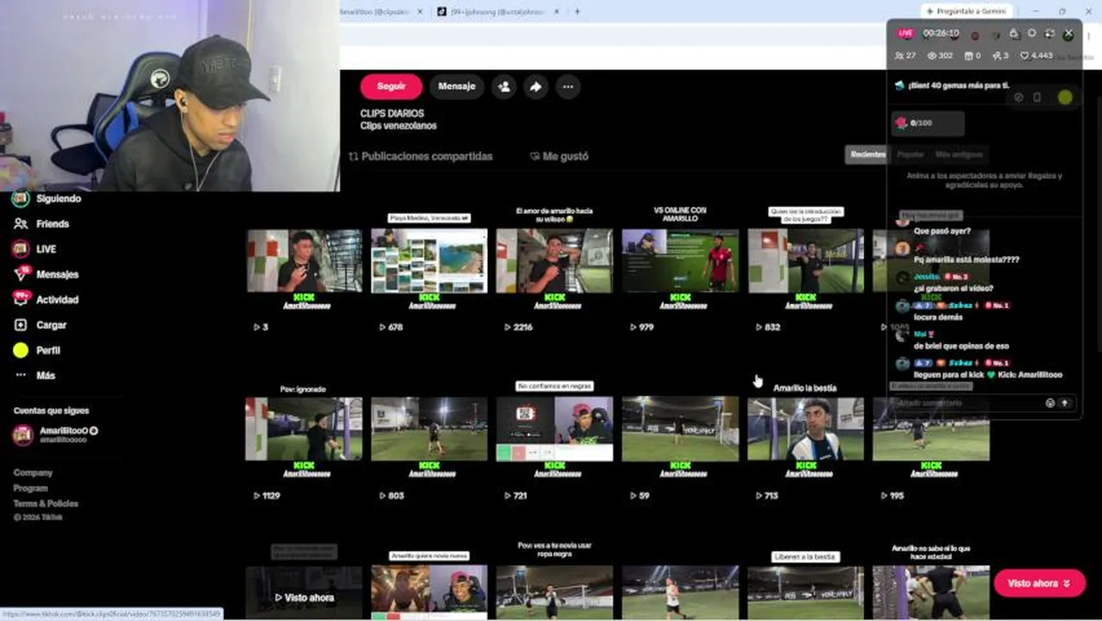Select the Más antiguos sort option

(x=959, y=154)
